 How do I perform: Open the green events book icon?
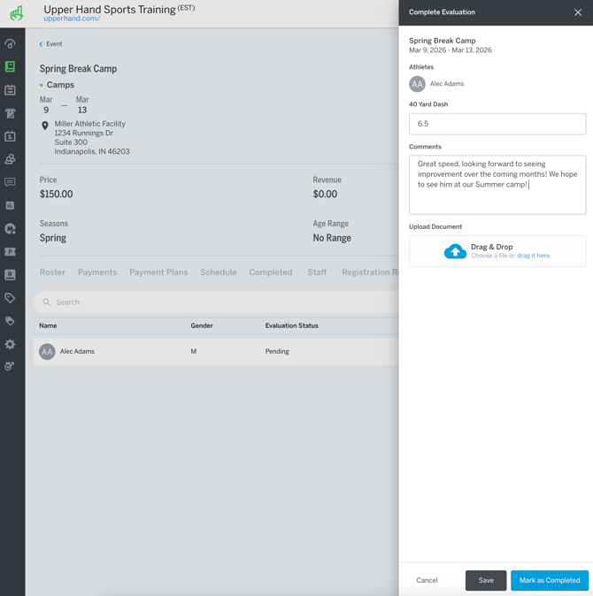tap(10, 67)
